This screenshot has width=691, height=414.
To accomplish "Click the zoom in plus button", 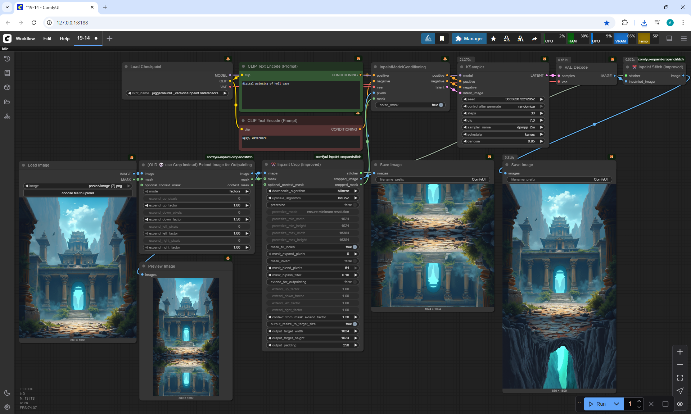I will coord(680,352).
